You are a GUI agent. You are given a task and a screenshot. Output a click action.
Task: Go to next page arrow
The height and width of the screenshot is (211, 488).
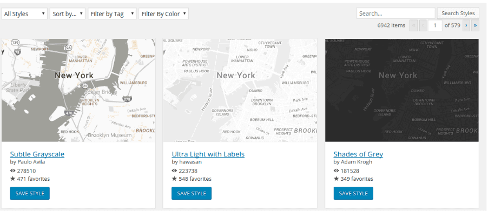[466, 25]
